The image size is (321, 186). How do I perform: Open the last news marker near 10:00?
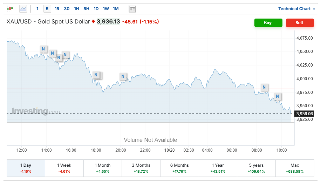point(277,96)
